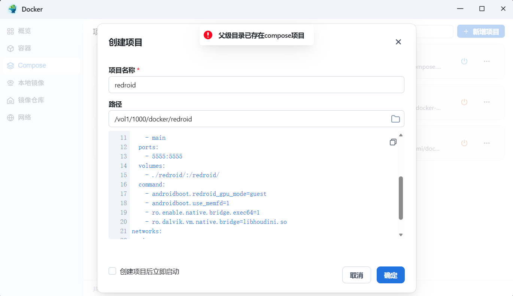Copy compose code with the copy icon
The image size is (513, 296).
(x=393, y=142)
